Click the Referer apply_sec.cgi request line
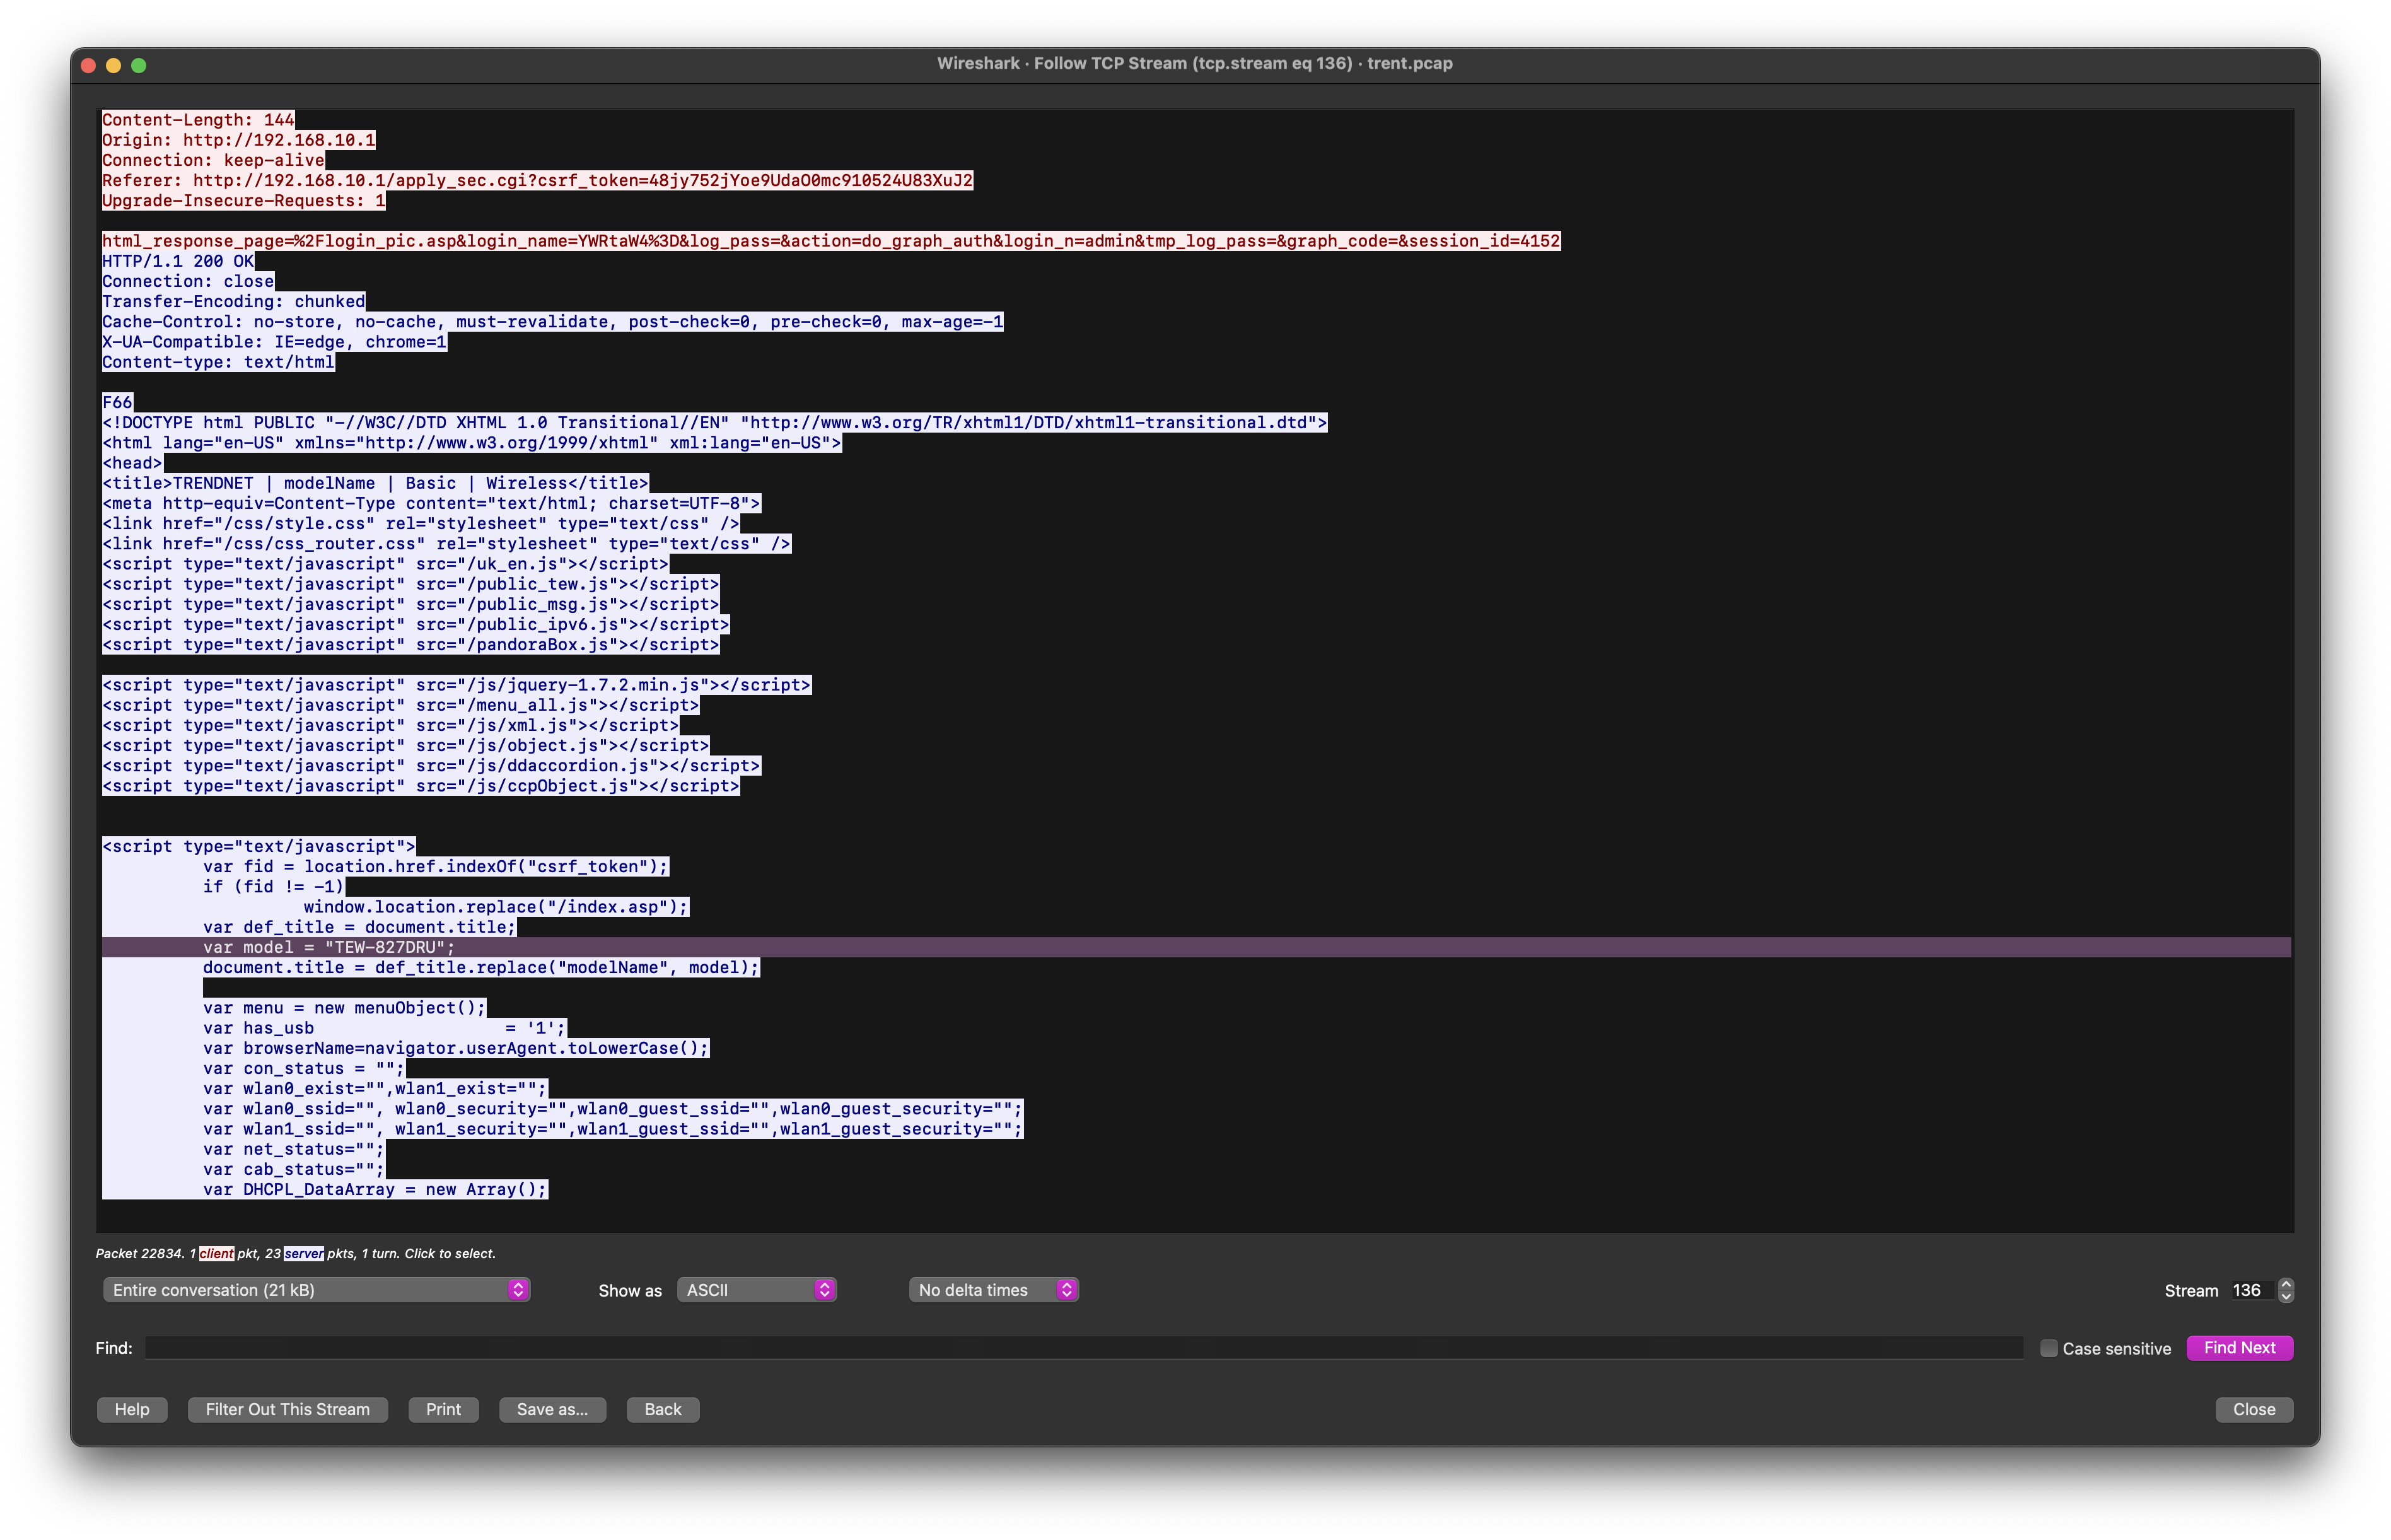Viewport: 2391px width, 1540px height. [537, 180]
